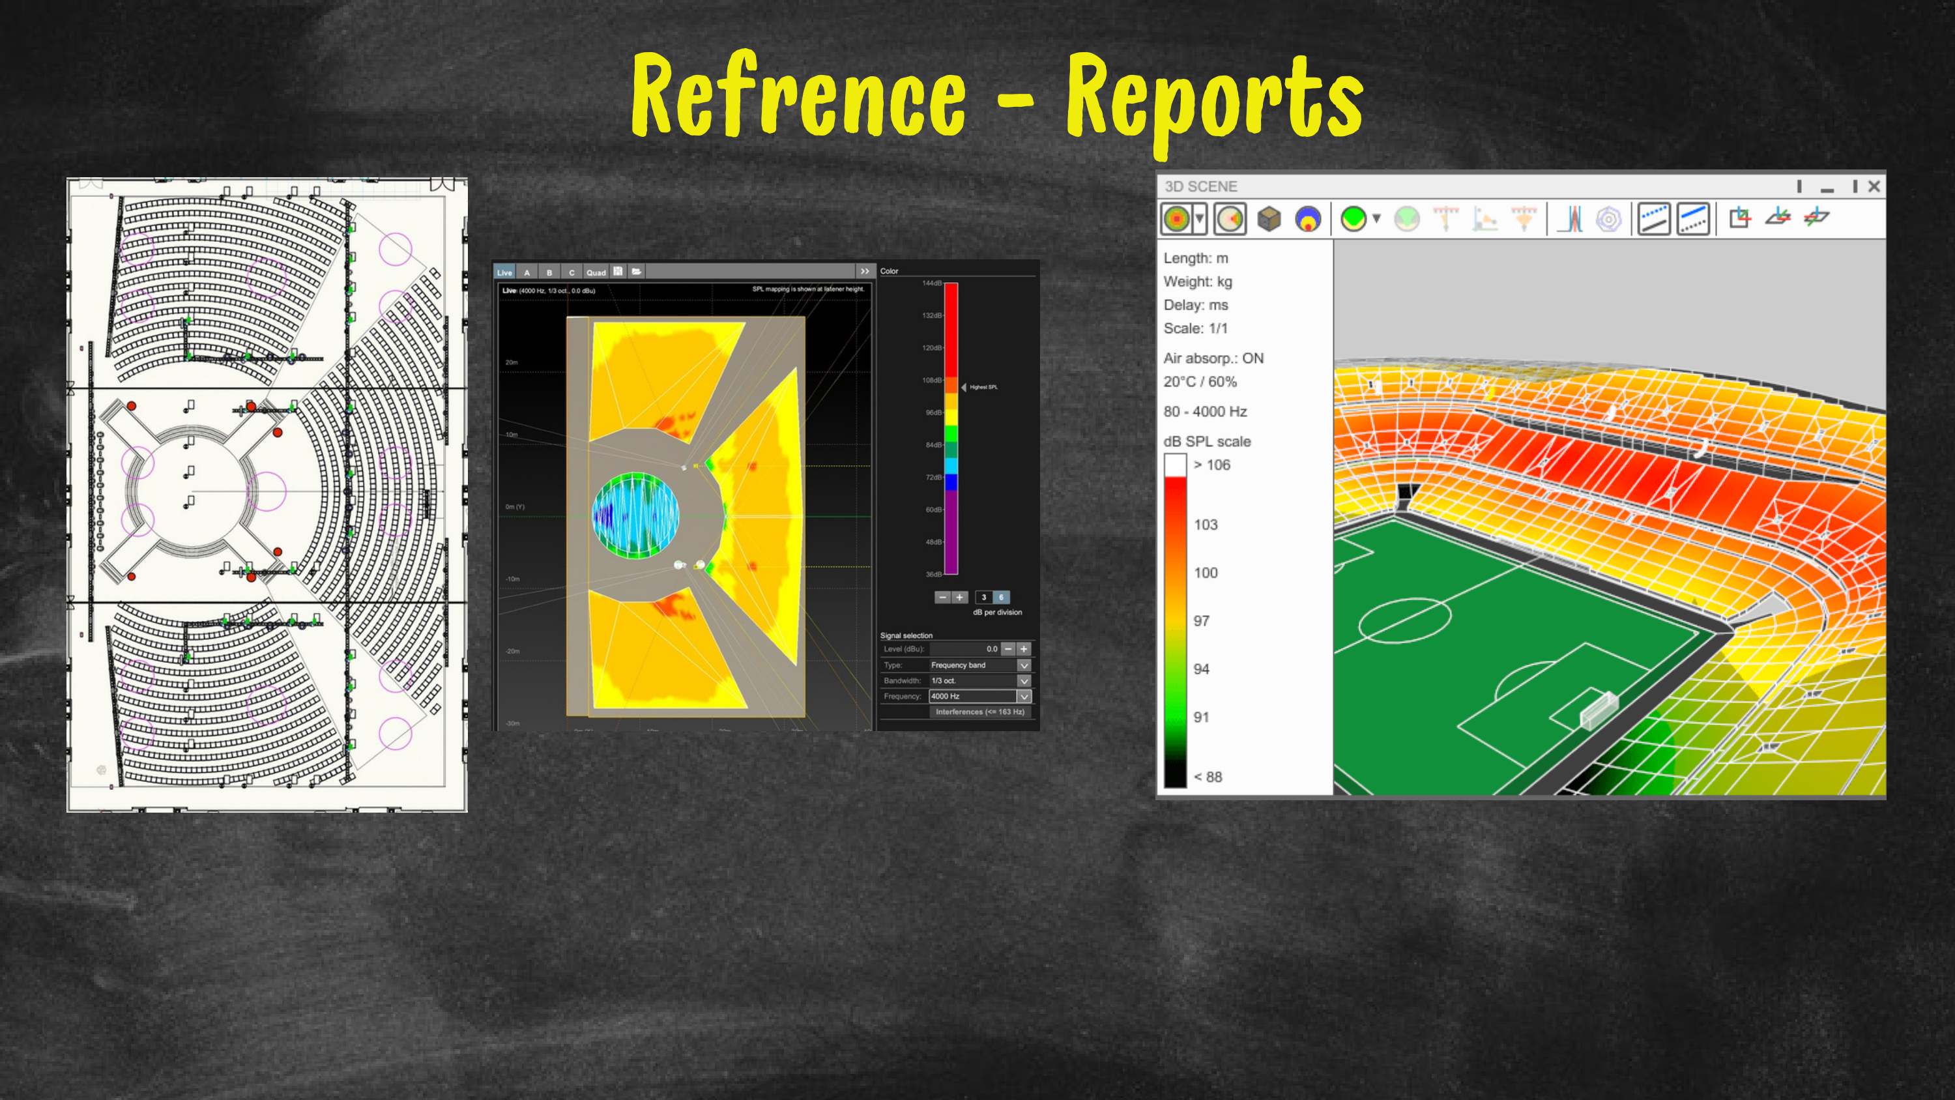Switch dB per division to 3
Viewport: 1955px width, 1100px height.
pos(984,598)
